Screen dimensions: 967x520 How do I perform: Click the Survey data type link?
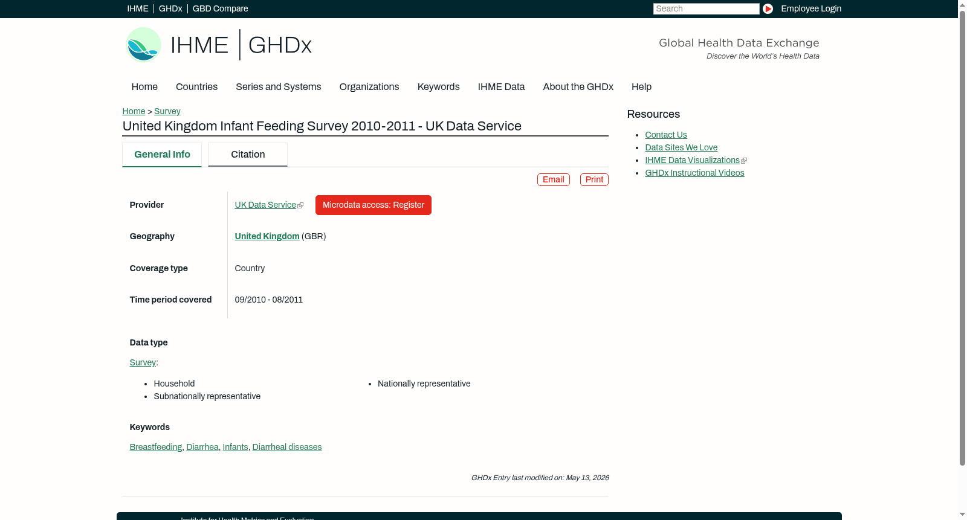coord(143,362)
